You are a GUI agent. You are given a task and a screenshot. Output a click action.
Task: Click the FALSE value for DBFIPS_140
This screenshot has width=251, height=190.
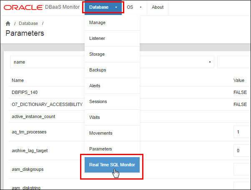(x=240, y=92)
